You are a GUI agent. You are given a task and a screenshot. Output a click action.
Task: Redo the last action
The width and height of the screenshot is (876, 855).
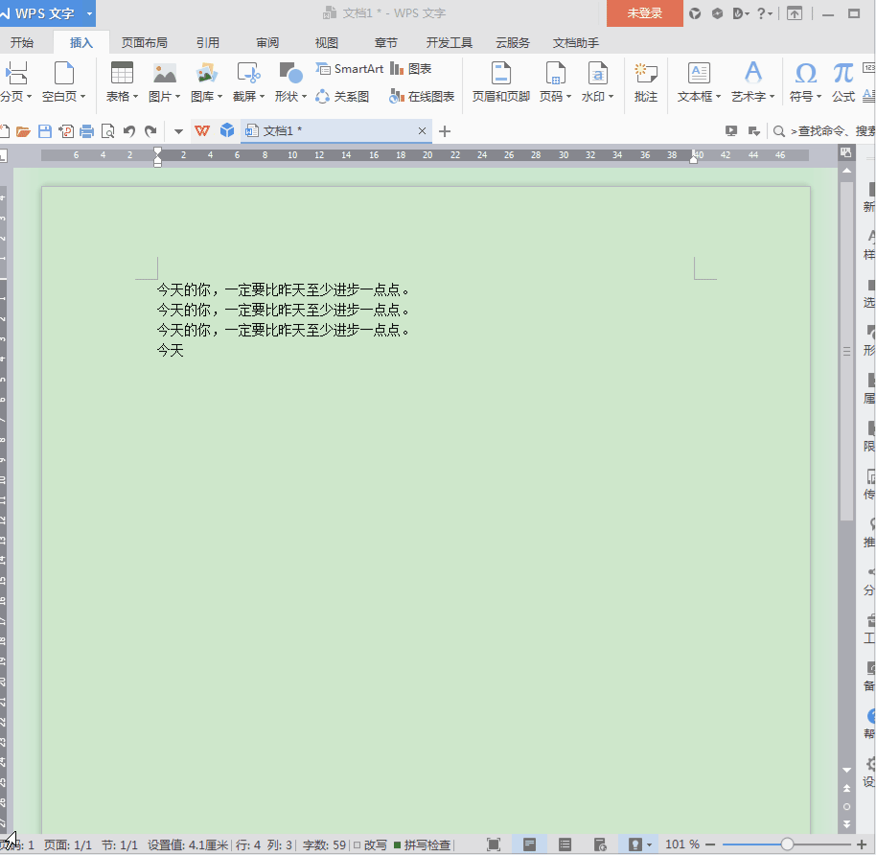click(x=150, y=132)
